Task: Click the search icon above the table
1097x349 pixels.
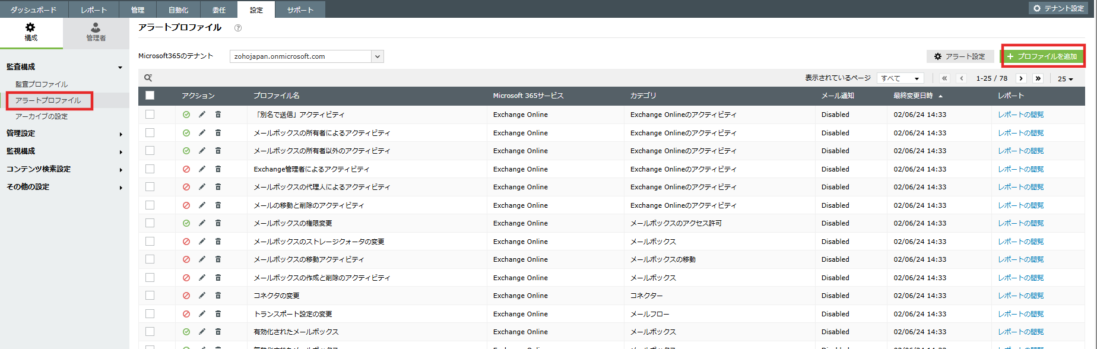Action: 148,78
